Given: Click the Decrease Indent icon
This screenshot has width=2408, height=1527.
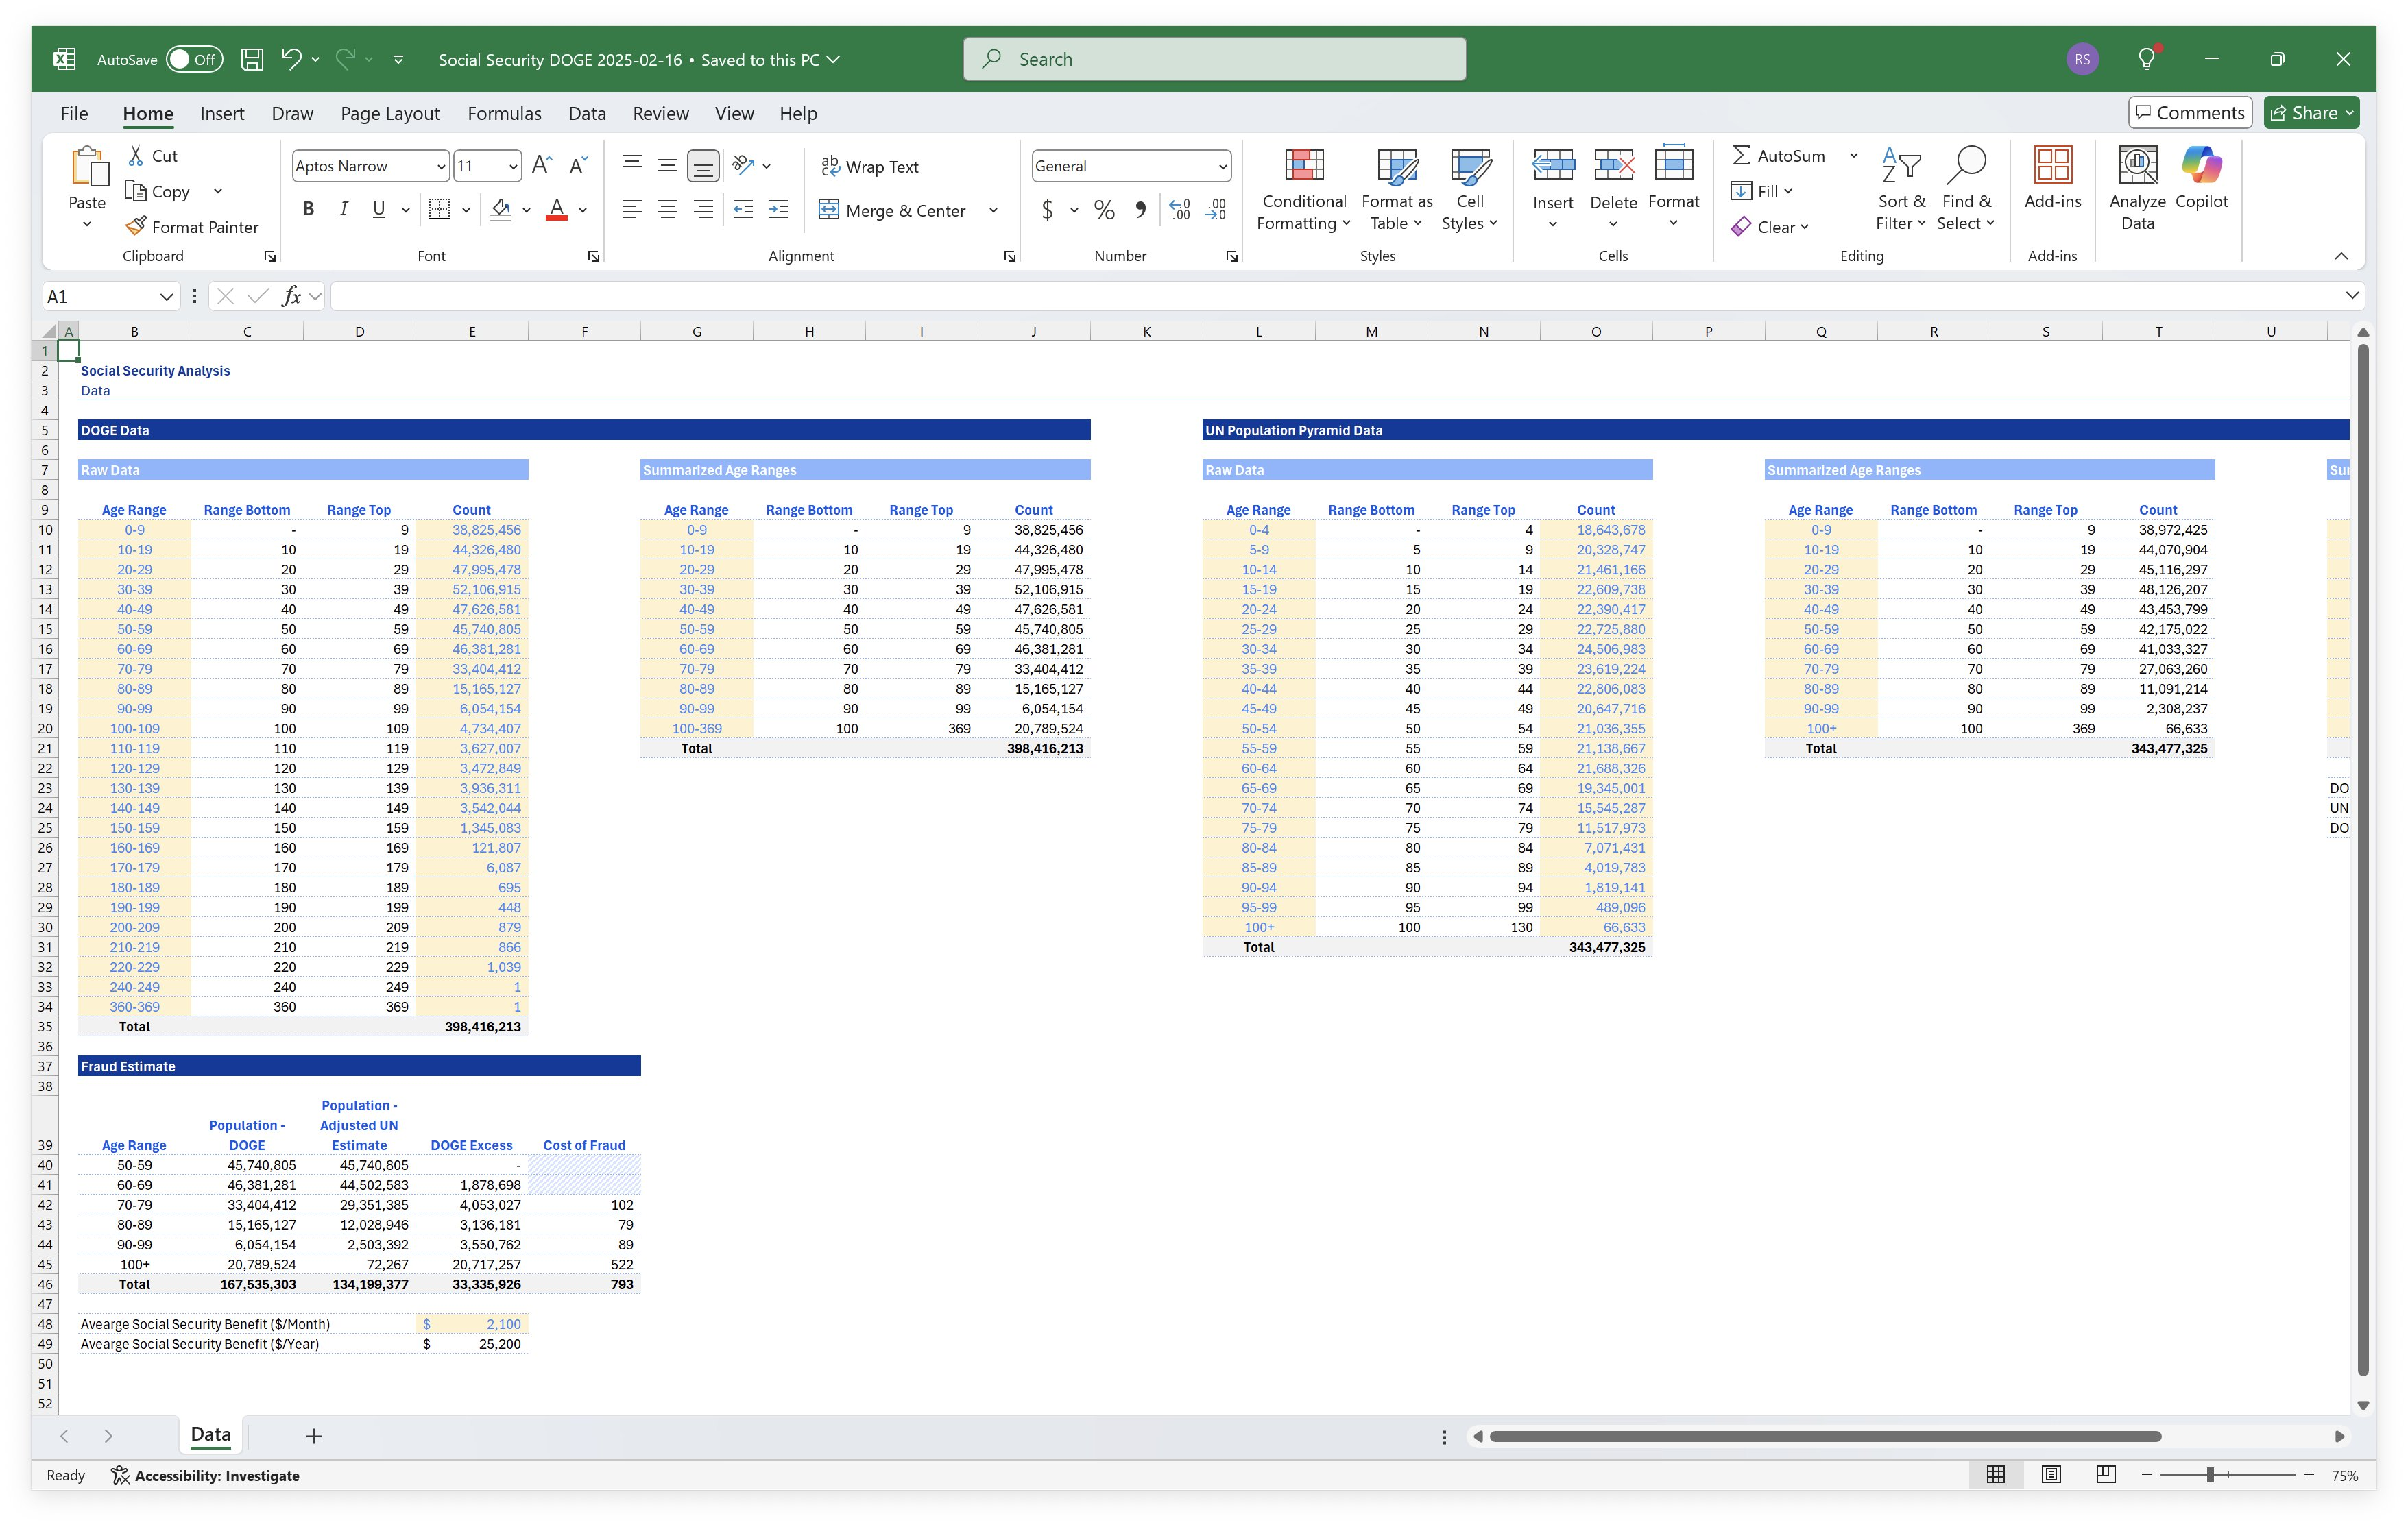Looking at the screenshot, I should pyautogui.click(x=743, y=209).
